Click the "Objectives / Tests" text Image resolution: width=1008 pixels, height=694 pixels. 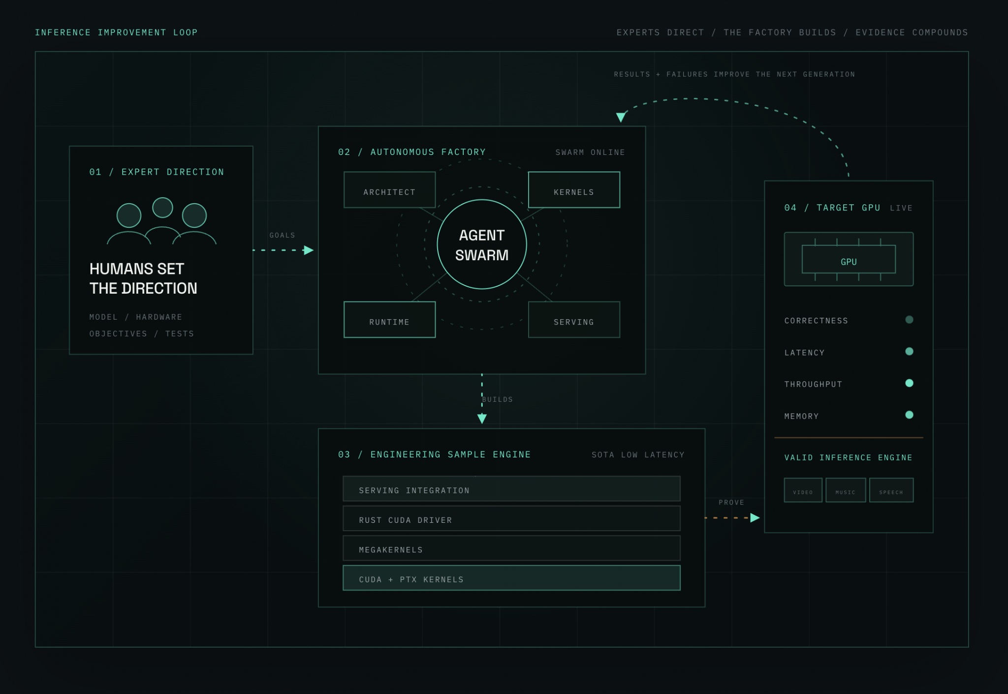pyautogui.click(x=142, y=334)
